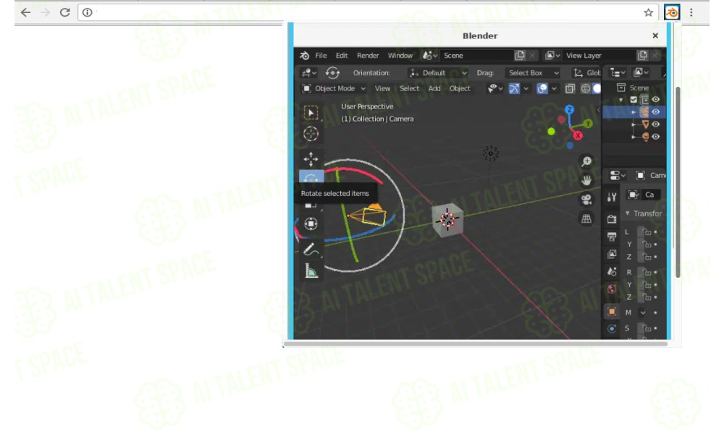
Task: Open the viewport Add menu
Action: [x=434, y=88]
